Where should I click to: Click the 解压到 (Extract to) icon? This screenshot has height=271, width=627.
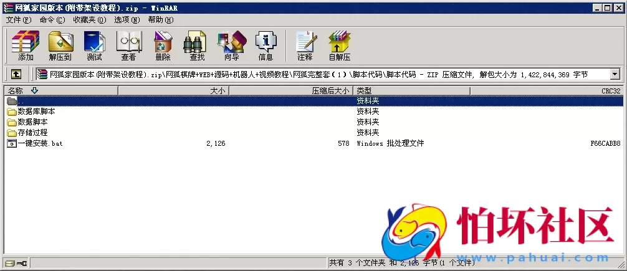(60, 45)
